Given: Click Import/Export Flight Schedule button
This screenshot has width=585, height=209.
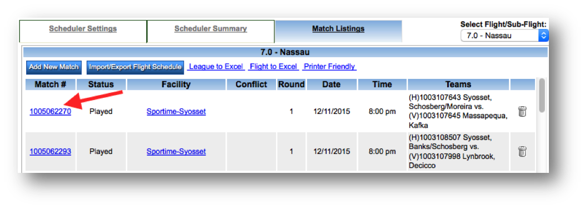Looking at the screenshot, I should [x=135, y=67].
